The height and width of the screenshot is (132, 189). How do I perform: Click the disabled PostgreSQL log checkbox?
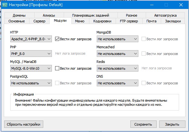coord(57,83)
